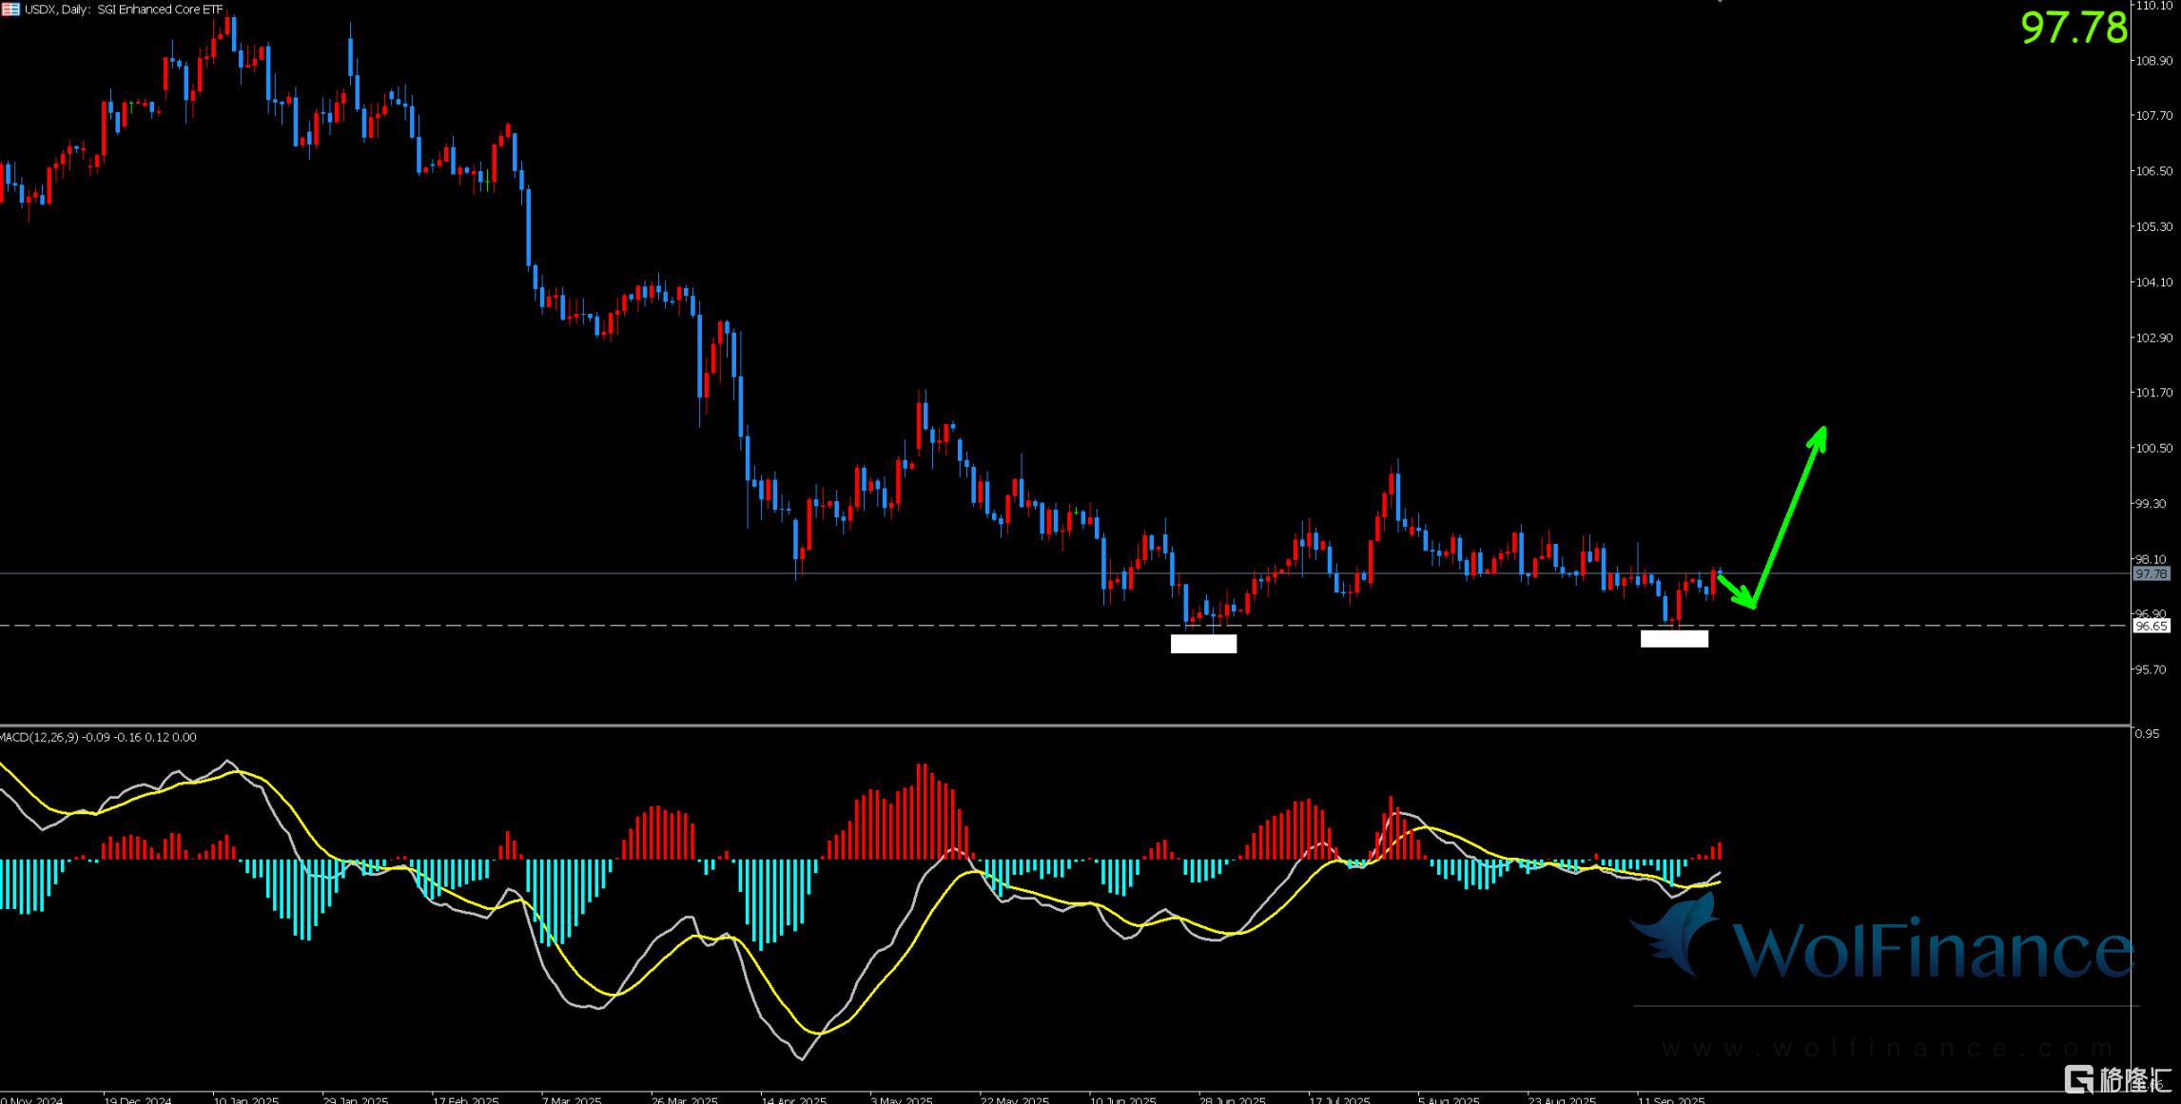Screen dimensions: 2181x1104
Task: Click the big green 97.78 price readout
Action: tap(2073, 29)
